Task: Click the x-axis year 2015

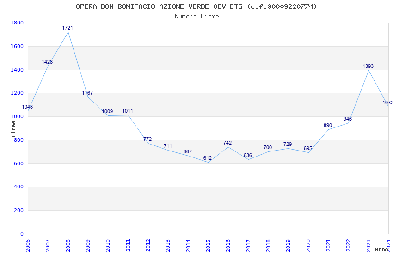Action: point(208,246)
